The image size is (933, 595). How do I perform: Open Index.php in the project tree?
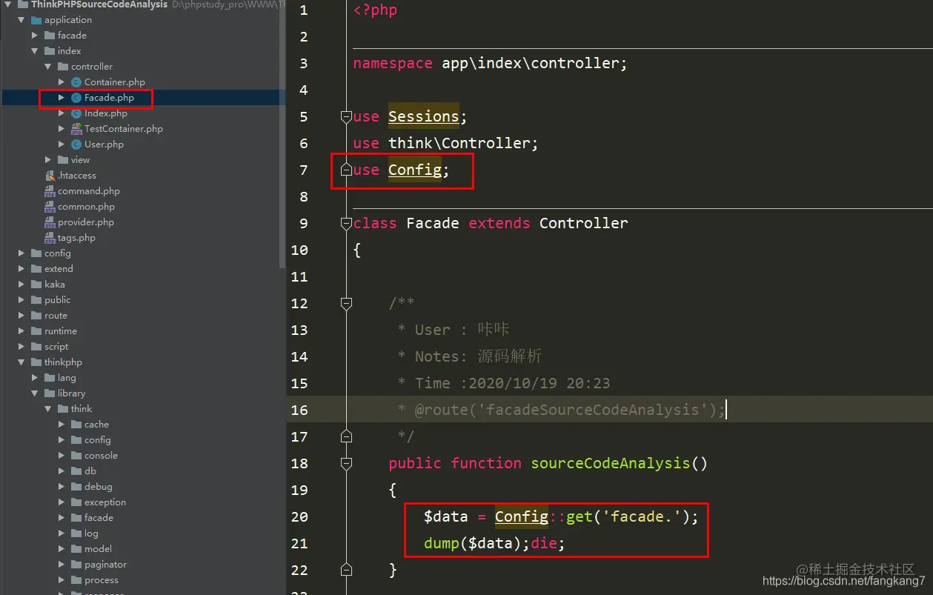[106, 113]
